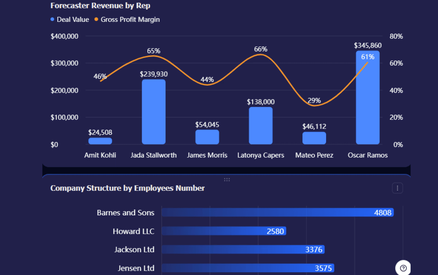Open the help question mark button

click(x=403, y=268)
